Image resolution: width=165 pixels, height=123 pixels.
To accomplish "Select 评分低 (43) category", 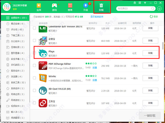I will tap(15, 30).
